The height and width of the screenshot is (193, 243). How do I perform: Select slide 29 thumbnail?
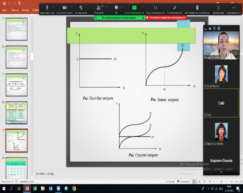pos(17,141)
